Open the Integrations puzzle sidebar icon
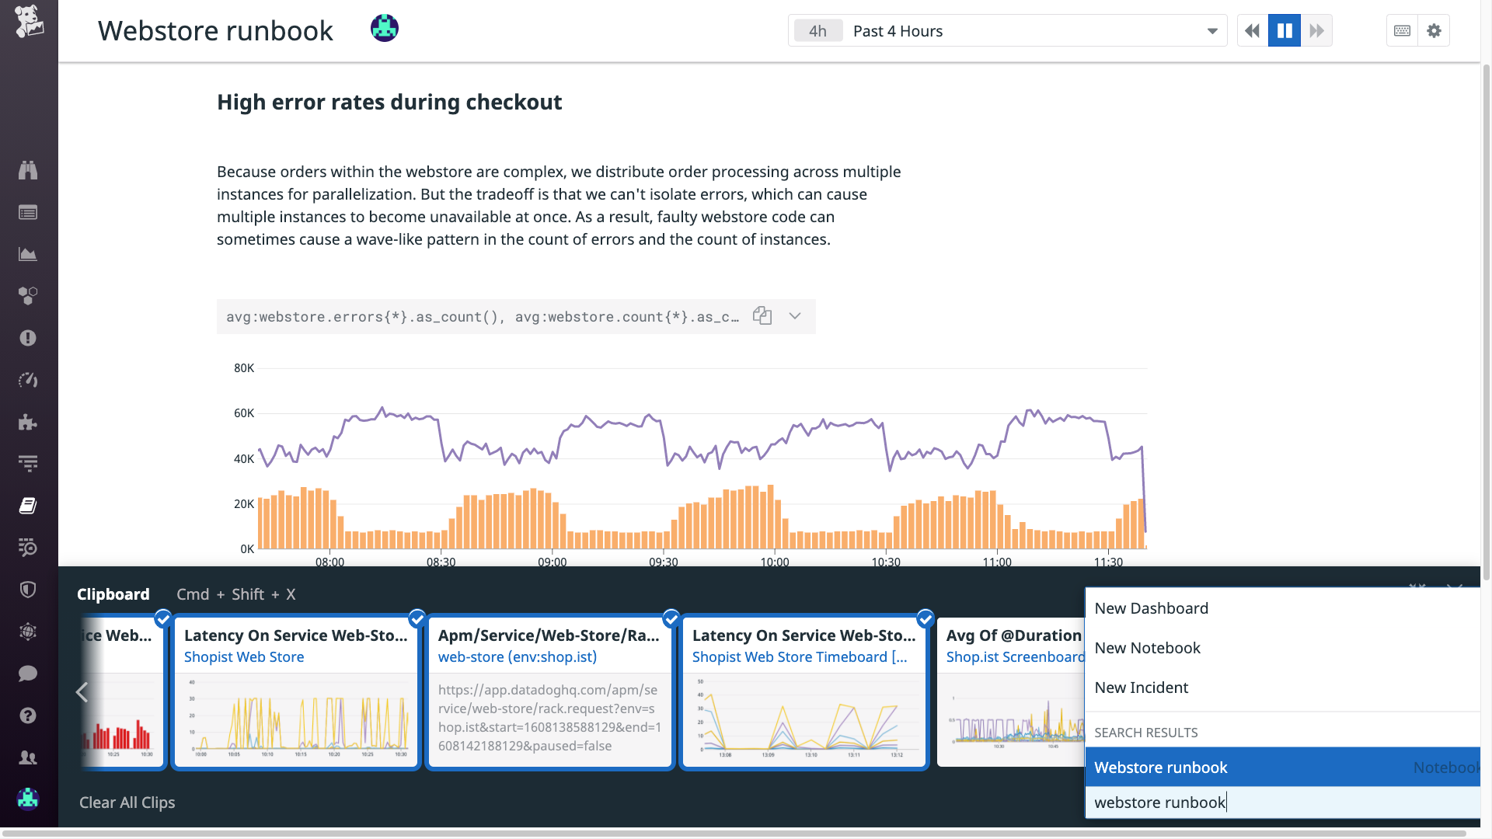The height and width of the screenshot is (839, 1492). click(x=28, y=422)
